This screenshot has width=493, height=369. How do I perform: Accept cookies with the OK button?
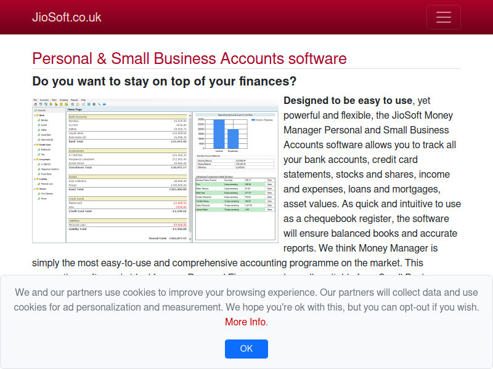click(x=246, y=349)
